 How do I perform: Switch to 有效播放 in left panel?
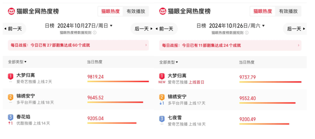tap(136, 11)
